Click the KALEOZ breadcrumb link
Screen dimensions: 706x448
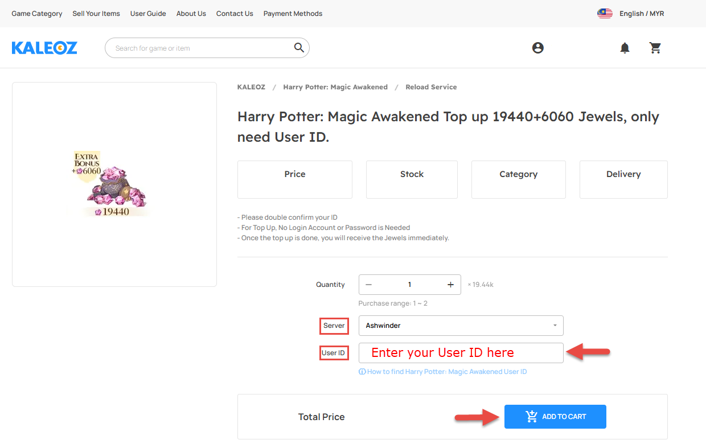pyautogui.click(x=251, y=87)
